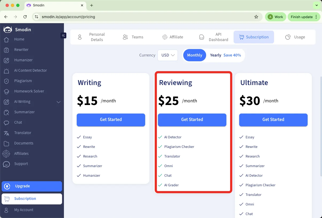Click the Writing plan title

(89, 83)
